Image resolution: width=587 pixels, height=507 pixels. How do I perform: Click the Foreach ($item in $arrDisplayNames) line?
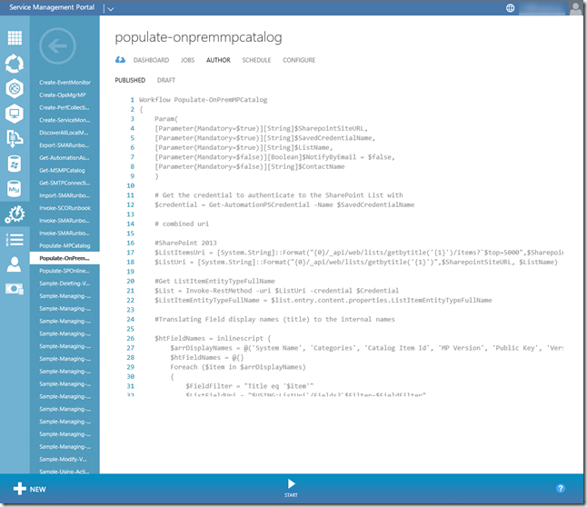click(238, 367)
